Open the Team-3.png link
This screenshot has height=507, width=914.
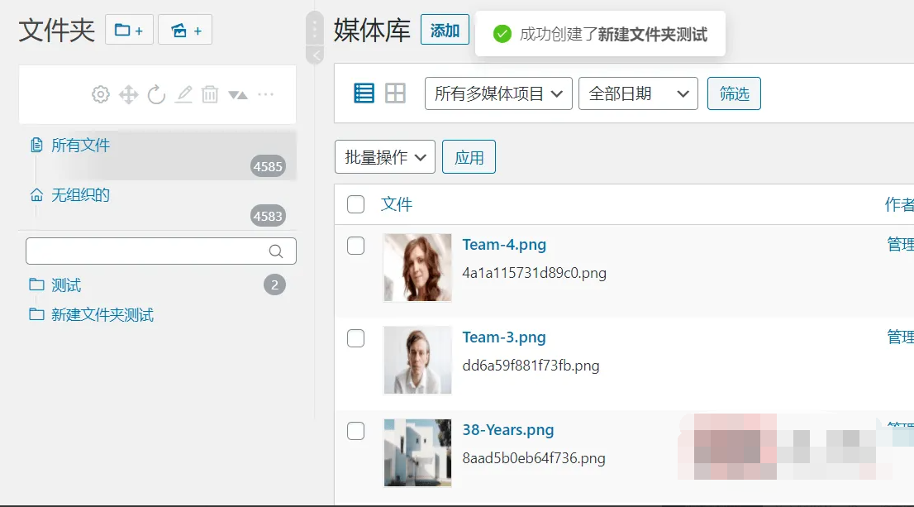click(504, 337)
